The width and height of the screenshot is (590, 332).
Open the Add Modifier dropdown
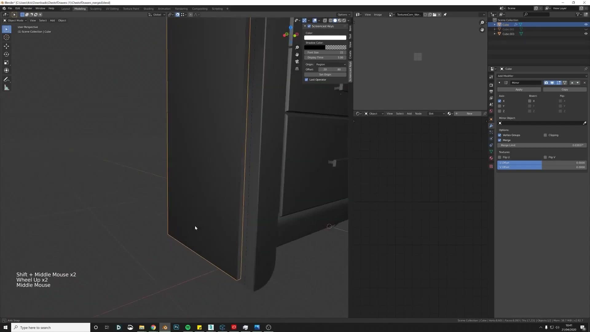click(x=542, y=76)
